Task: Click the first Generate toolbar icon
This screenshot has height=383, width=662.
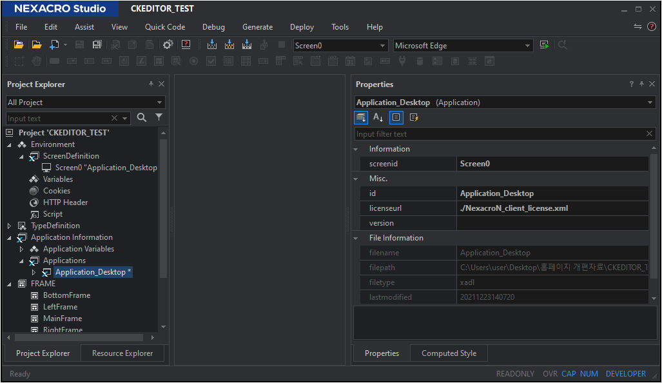Action: tap(212, 45)
